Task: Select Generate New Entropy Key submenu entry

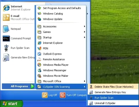Action: point(113,92)
